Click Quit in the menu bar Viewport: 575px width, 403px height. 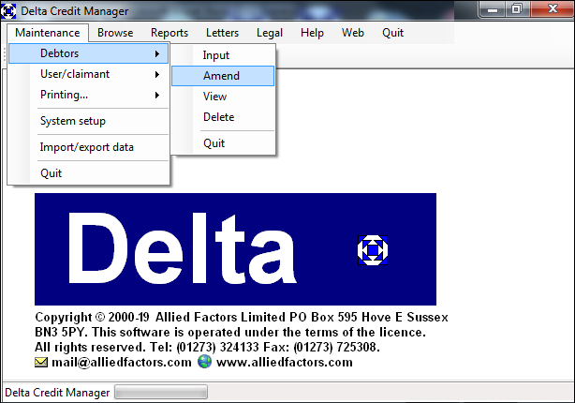392,33
